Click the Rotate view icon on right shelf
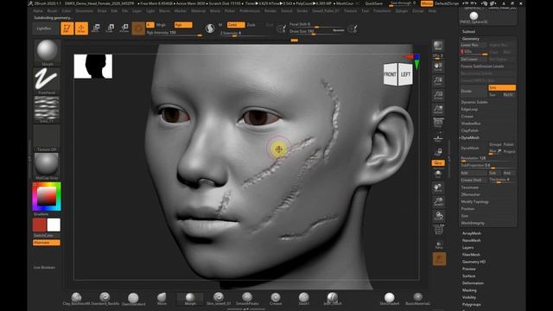The width and height of the screenshot is (553, 311). (438, 215)
